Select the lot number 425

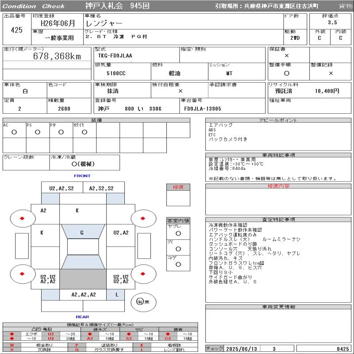(17, 30)
